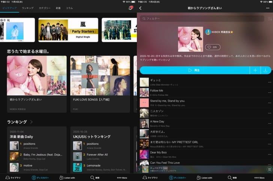Viewport: 273px width, 181px height.
Task: Open the KKBOX curator profile
Action: [x=219, y=32]
